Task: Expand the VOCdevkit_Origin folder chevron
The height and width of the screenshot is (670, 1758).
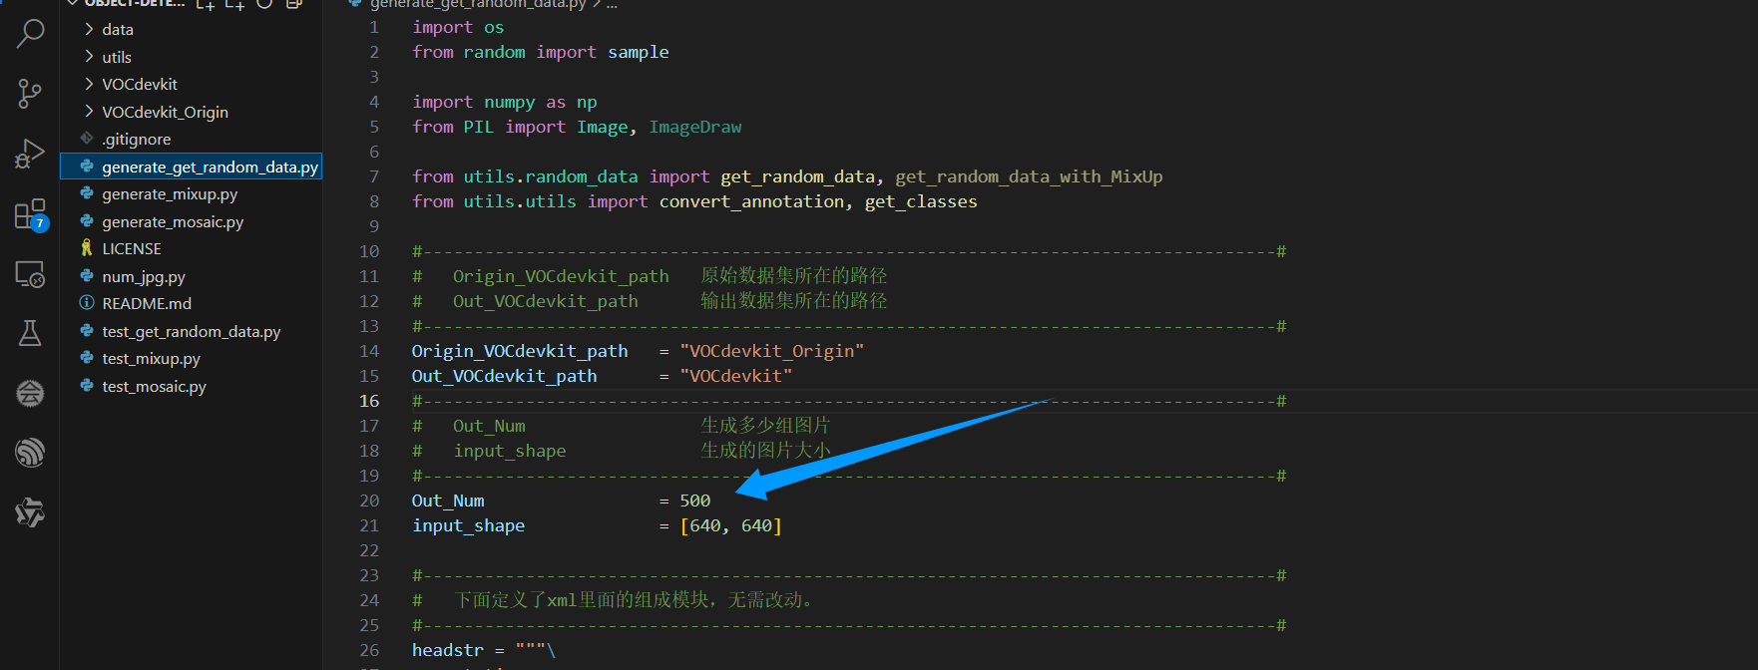Action: [x=89, y=112]
